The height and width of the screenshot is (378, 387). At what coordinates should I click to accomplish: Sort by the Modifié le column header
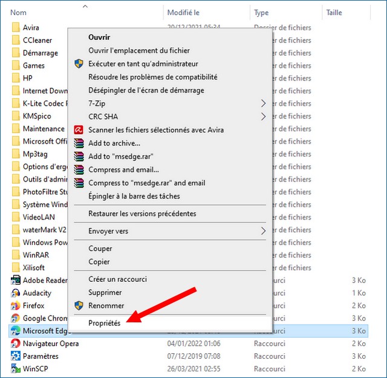(183, 13)
